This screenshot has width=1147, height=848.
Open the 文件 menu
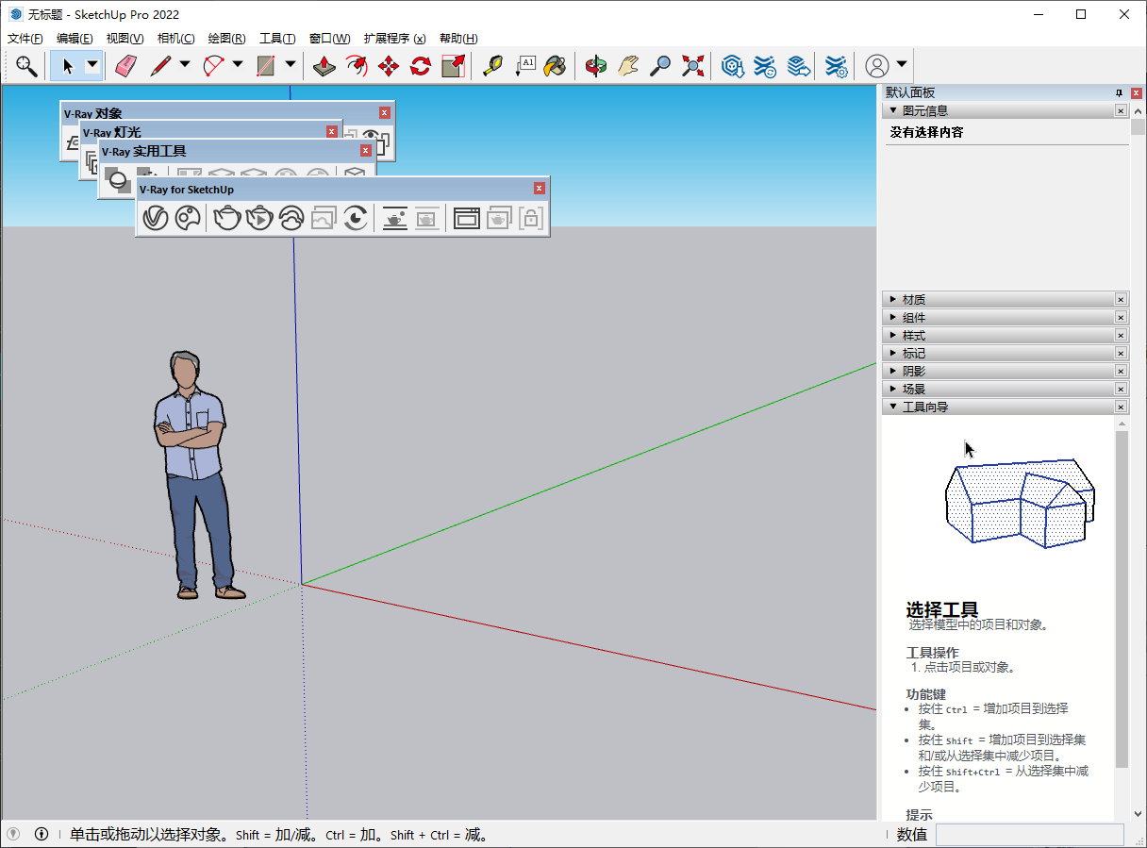(23, 38)
